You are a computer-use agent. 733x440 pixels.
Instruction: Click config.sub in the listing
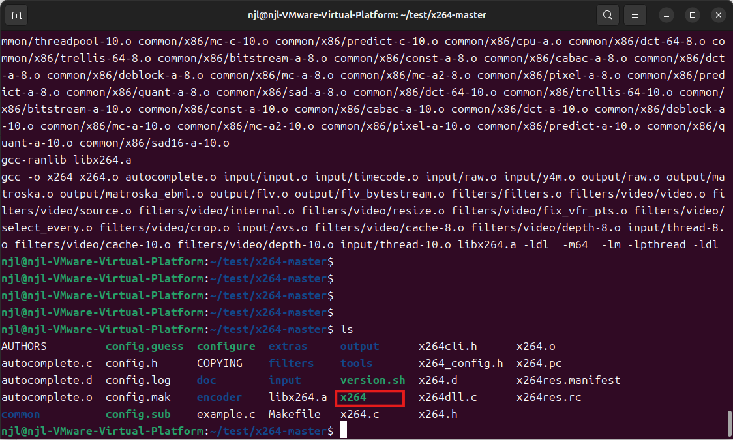138,415
